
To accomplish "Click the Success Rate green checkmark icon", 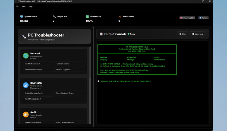I will (x=87, y=17).
